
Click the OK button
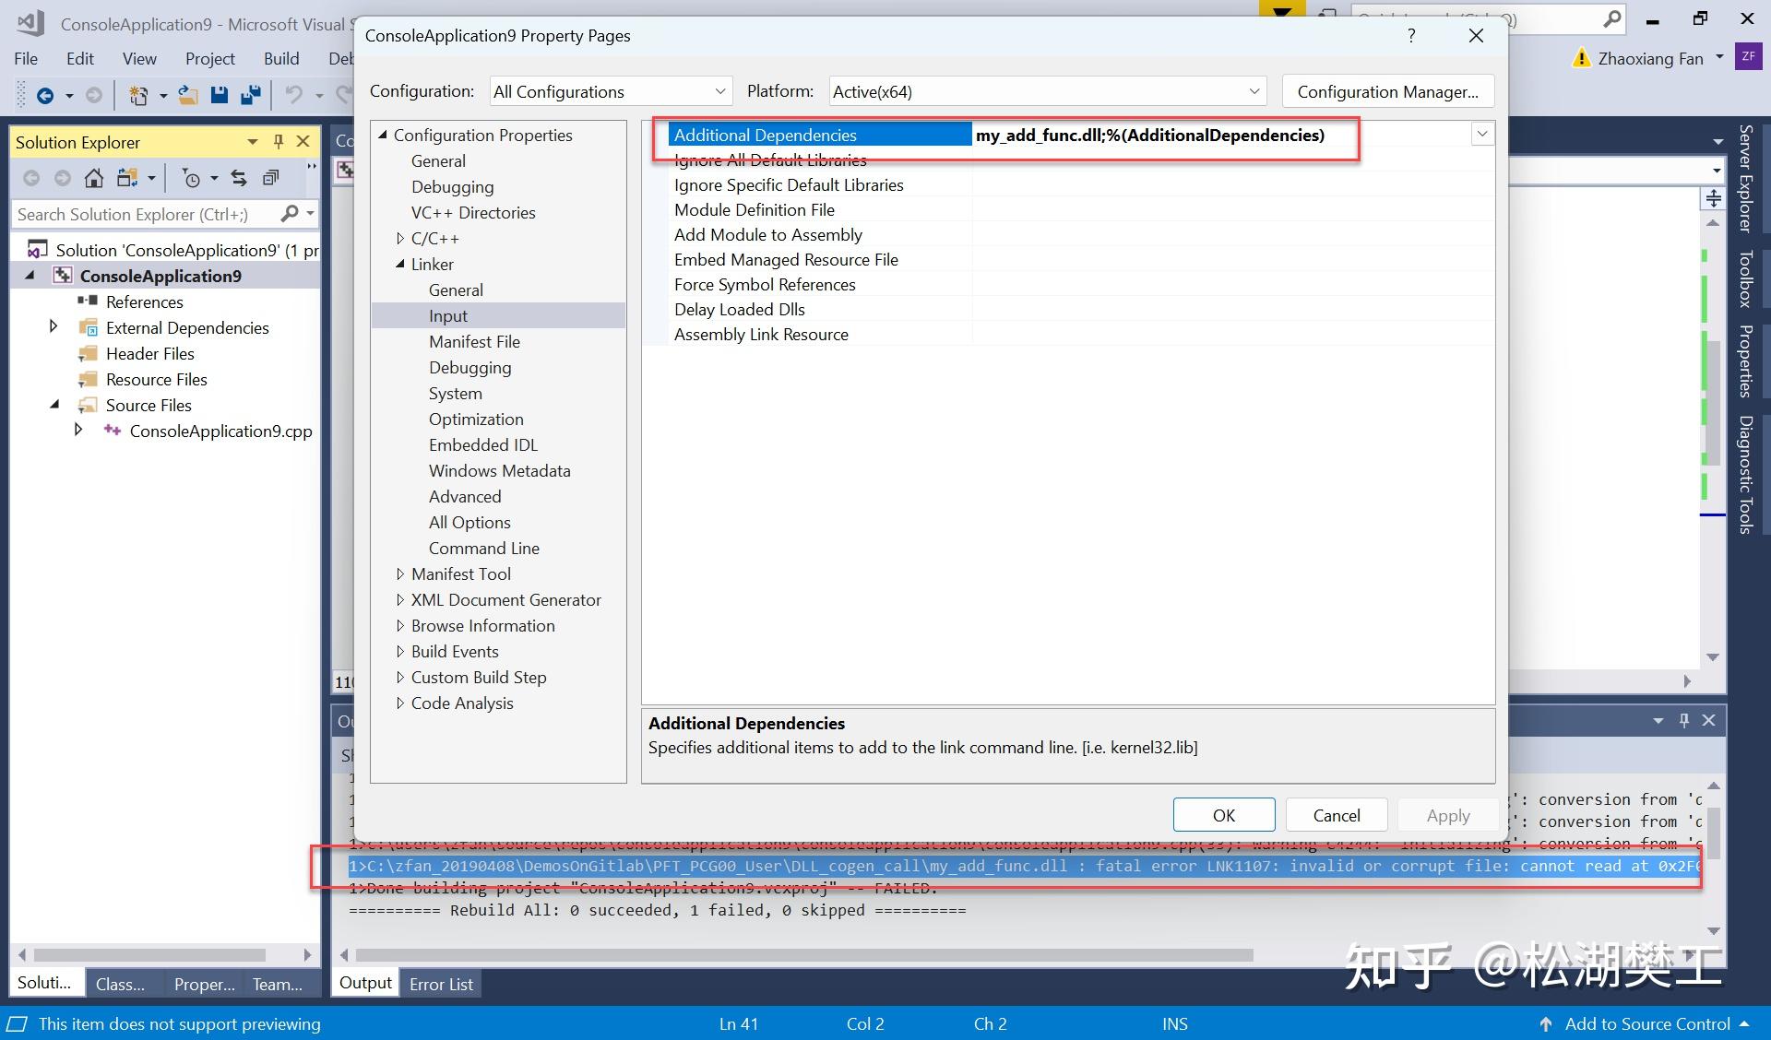(1223, 815)
